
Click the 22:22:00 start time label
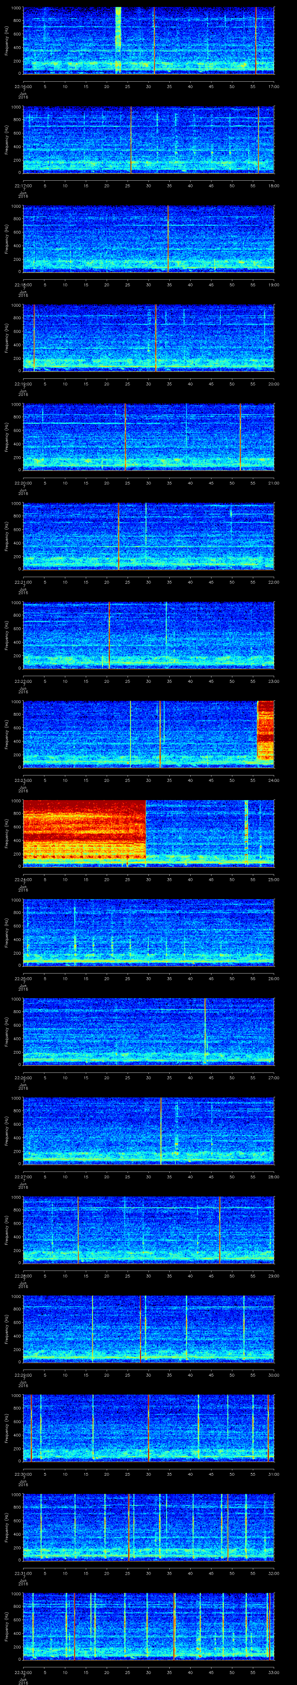[x=23, y=681]
